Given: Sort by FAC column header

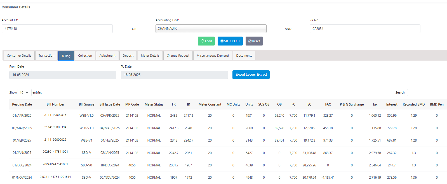Looking at the screenshot, I should pyautogui.click(x=328, y=104).
